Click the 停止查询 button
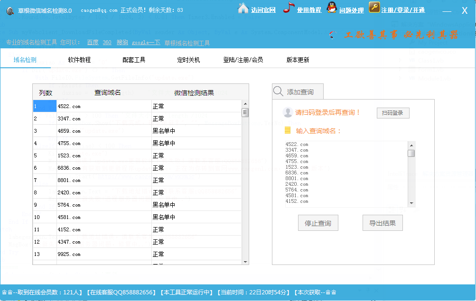This screenshot has height=301, width=476. (318, 223)
